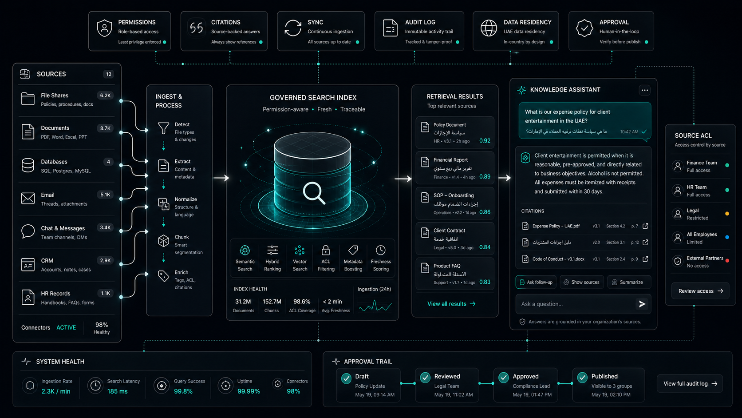This screenshot has width=742, height=418.
Task: Click the Uptime 99.99% value
Action: pos(249,391)
